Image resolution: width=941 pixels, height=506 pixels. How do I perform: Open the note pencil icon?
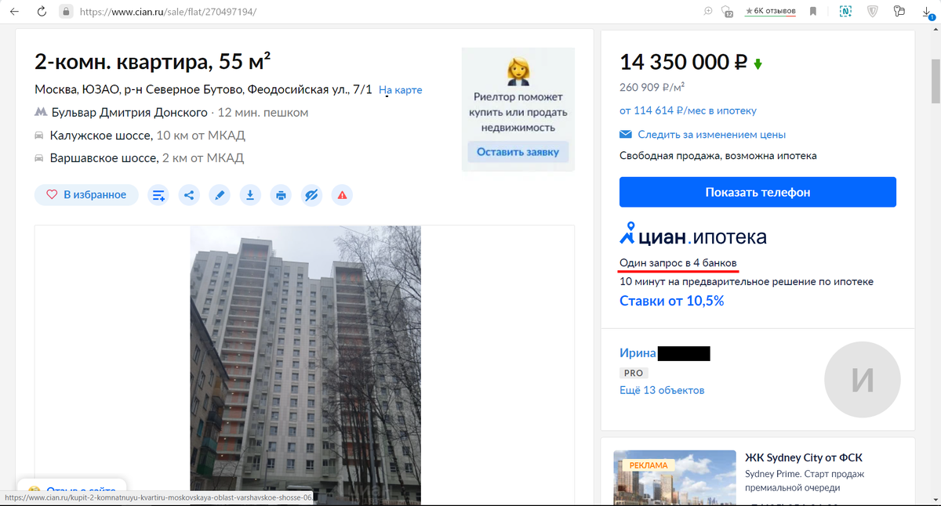tap(220, 195)
